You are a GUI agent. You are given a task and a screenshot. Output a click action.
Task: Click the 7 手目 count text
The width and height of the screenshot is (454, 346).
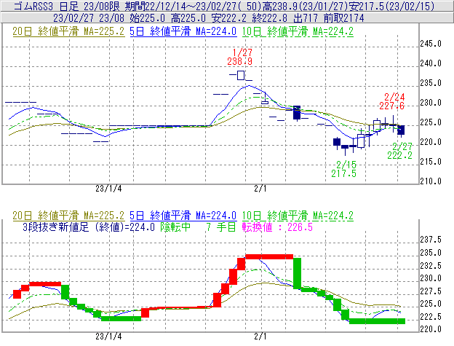click(221, 227)
